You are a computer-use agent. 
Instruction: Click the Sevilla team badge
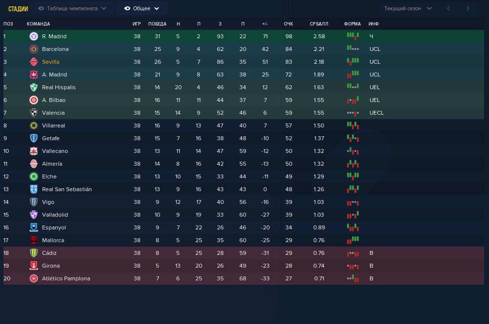33,62
